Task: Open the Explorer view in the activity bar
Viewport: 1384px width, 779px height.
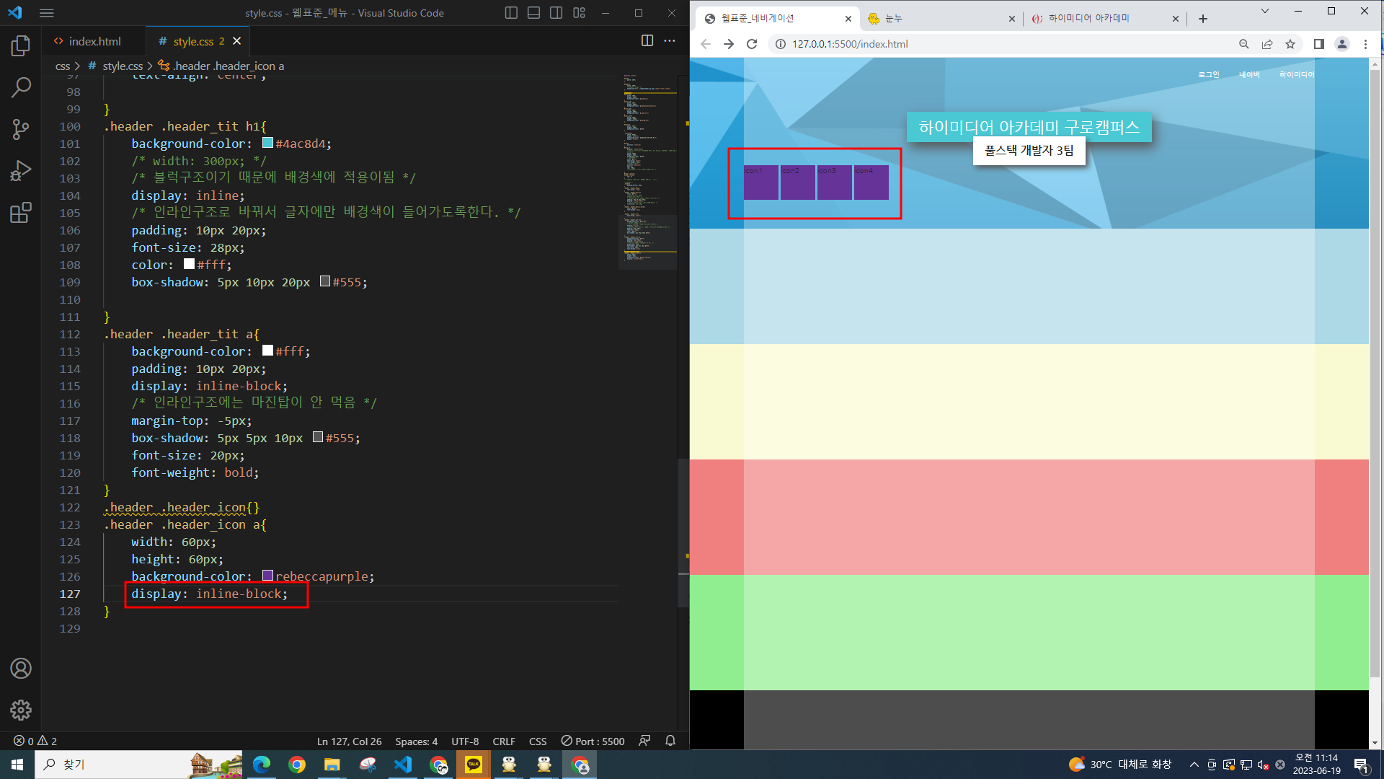Action: (21, 46)
